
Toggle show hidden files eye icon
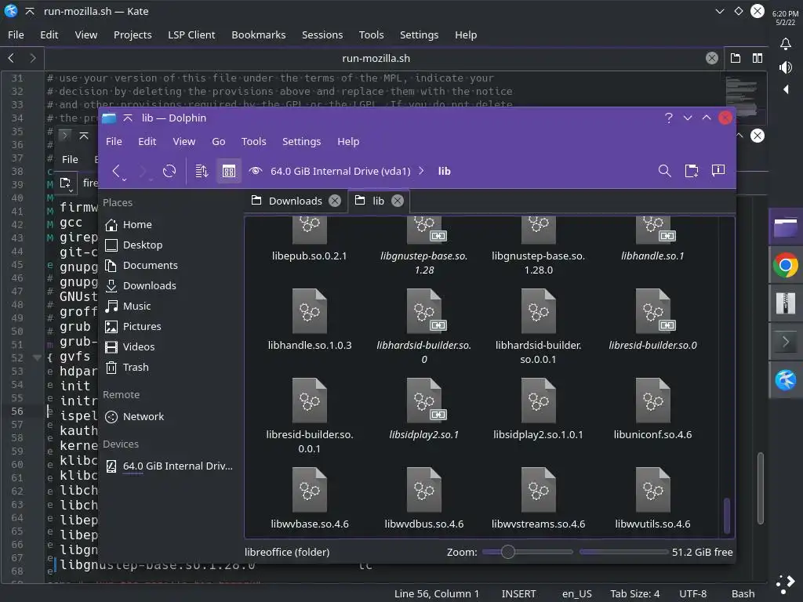[x=255, y=171]
